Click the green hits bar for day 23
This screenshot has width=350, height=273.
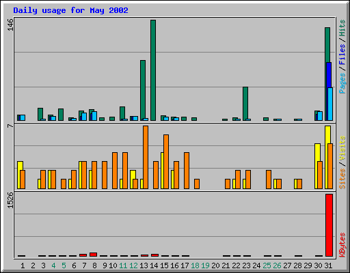click(x=245, y=104)
